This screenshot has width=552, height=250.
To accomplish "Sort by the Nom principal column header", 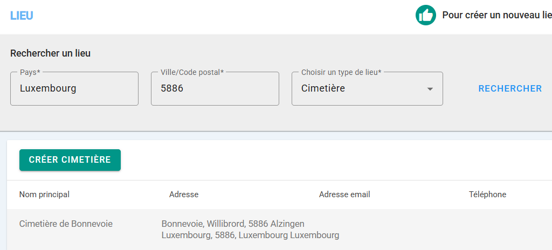I will tap(44, 195).
